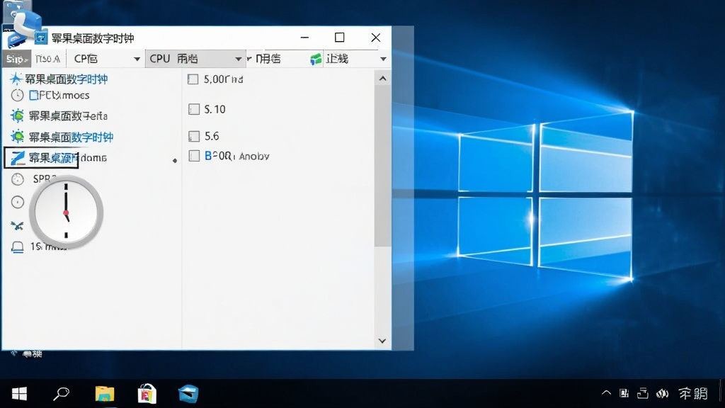Open the CPU combo box
The height and width of the screenshot is (408, 725).
(195, 59)
